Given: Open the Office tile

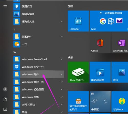Looking at the screenshot, I should pos(100,43).
